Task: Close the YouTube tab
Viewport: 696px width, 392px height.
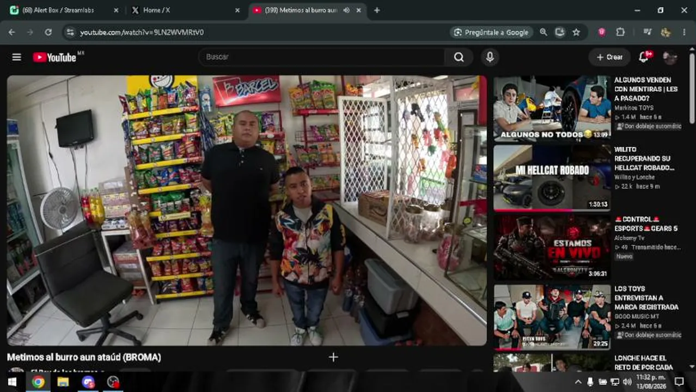Action: [x=359, y=10]
